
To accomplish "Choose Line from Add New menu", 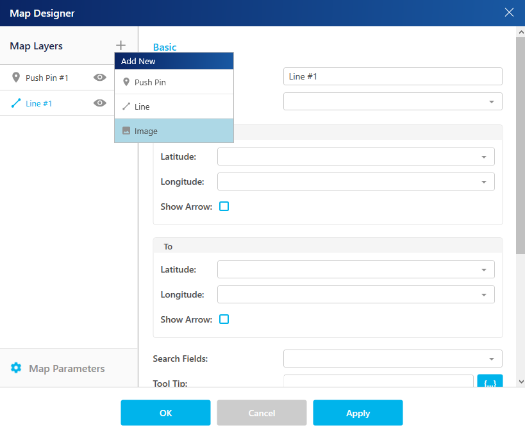I will tap(174, 106).
